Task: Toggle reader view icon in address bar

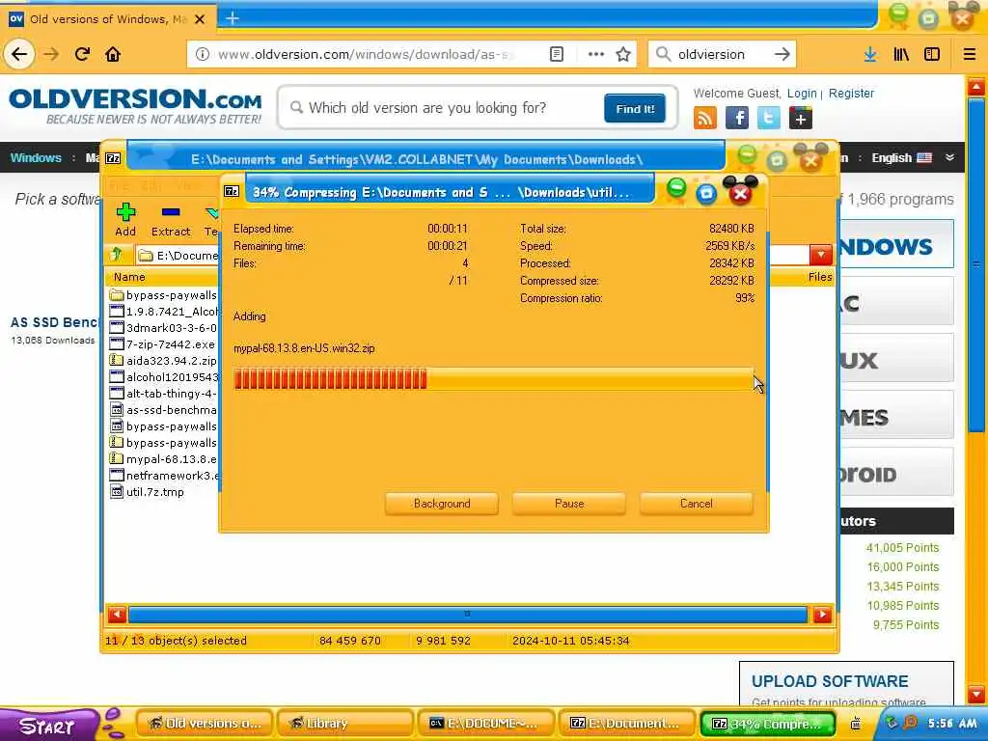Action: pyautogui.click(x=557, y=54)
